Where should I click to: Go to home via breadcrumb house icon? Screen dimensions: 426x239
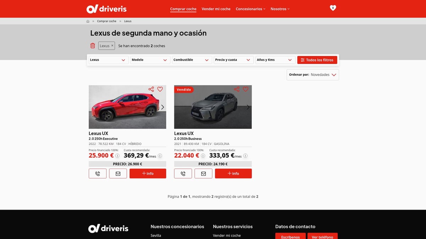click(x=88, y=21)
